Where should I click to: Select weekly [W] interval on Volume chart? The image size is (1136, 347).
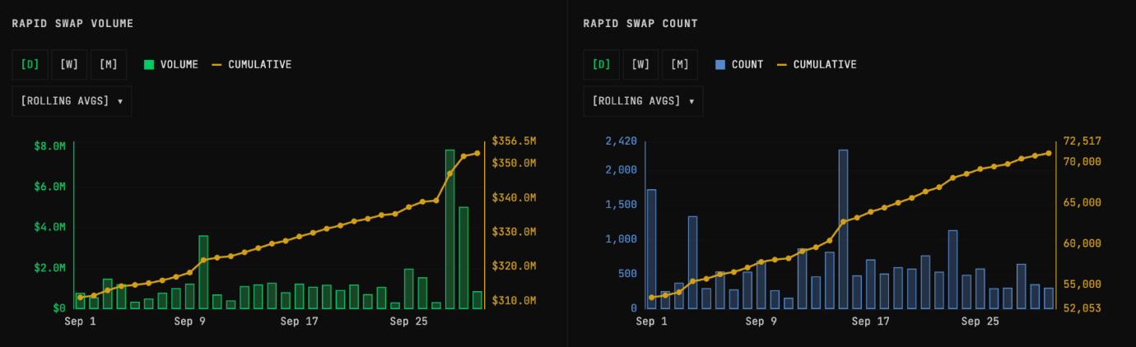(69, 64)
